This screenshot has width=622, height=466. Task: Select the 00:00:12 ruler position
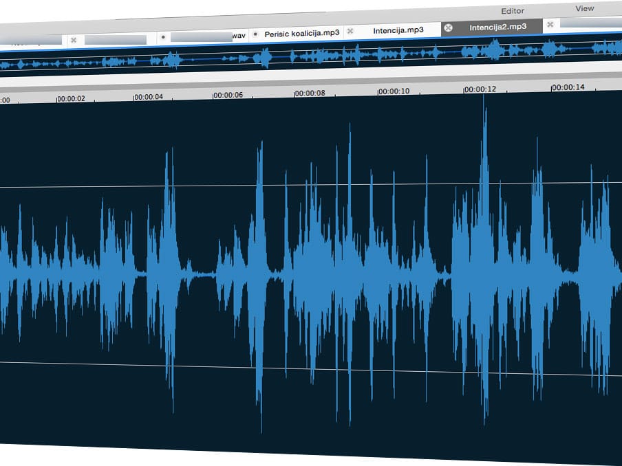[x=480, y=89]
